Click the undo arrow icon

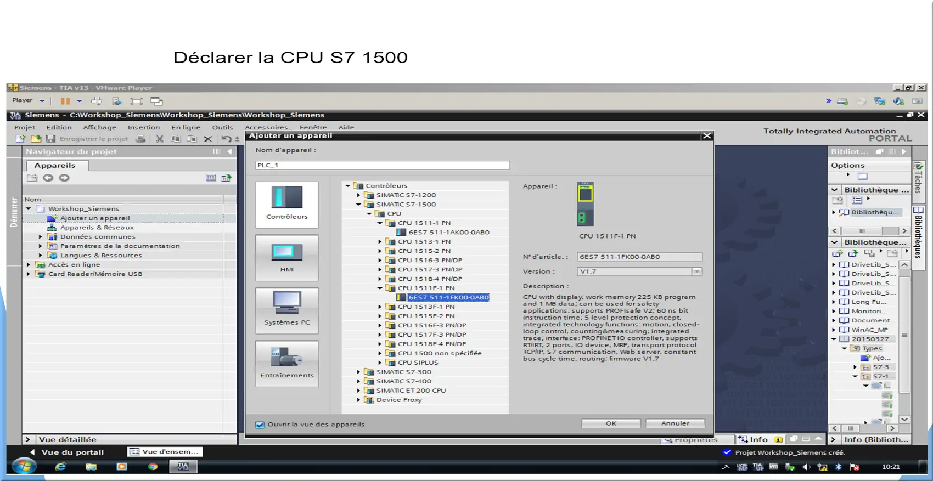pyautogui.click(x=226, y=139)
